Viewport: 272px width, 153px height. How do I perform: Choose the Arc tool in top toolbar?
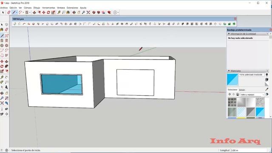[20, 12]
